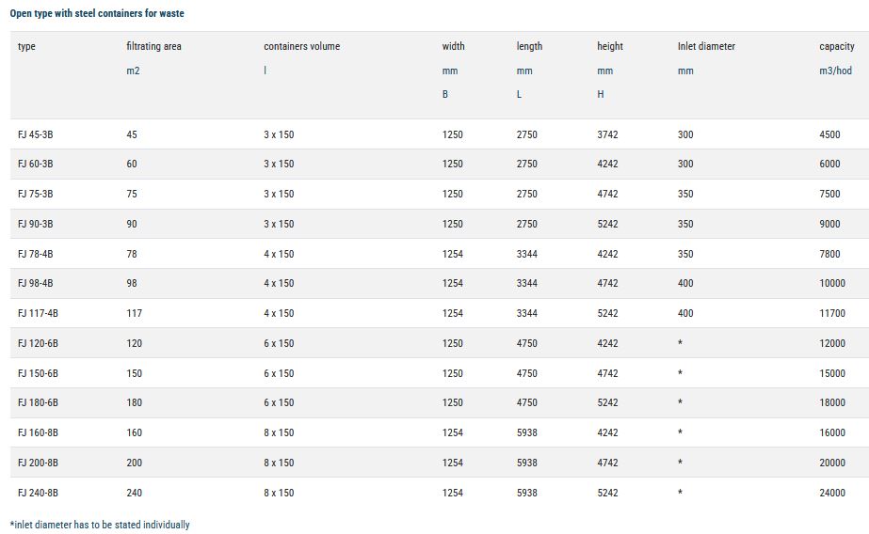Click the height value 3742

click(607, 134)
